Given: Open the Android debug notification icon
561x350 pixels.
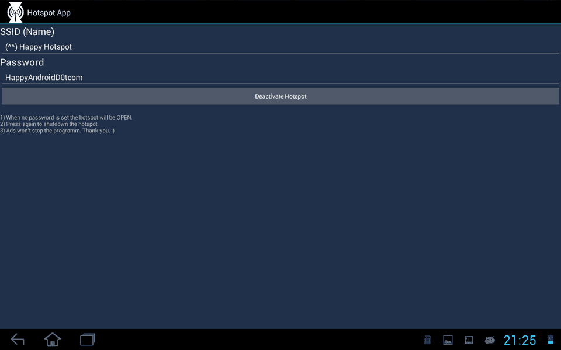Looking at the screenshot, I should pyautogui.click(x=490, y=339).
